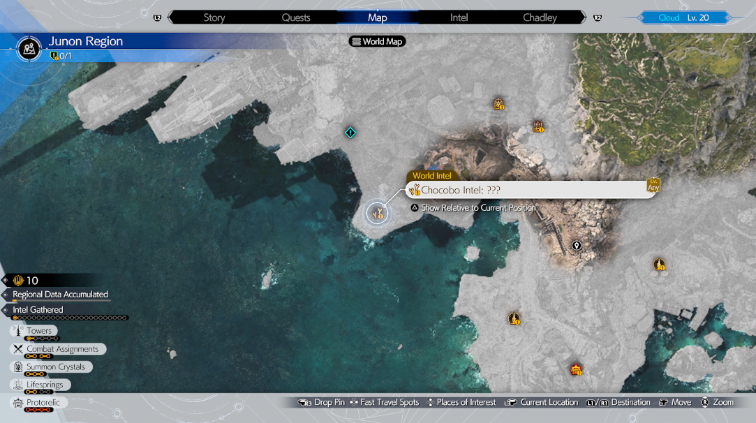Click the L2 previous-tab icon
The width and height of the screenshot is (756, 423).
coord(157,18)
